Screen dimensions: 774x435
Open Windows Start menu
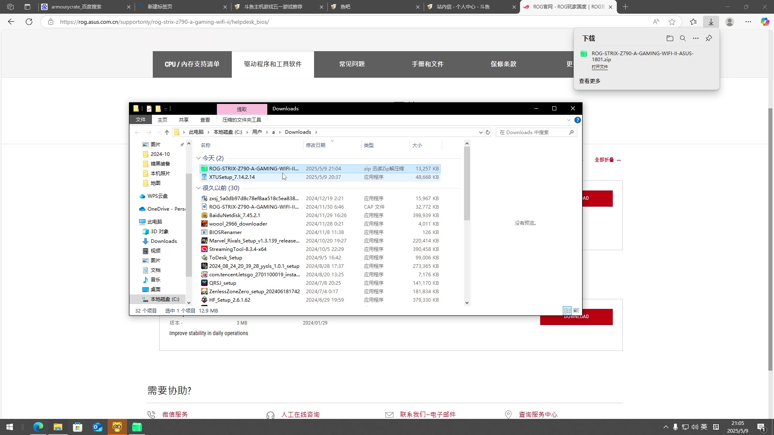[x=10, y=427]
